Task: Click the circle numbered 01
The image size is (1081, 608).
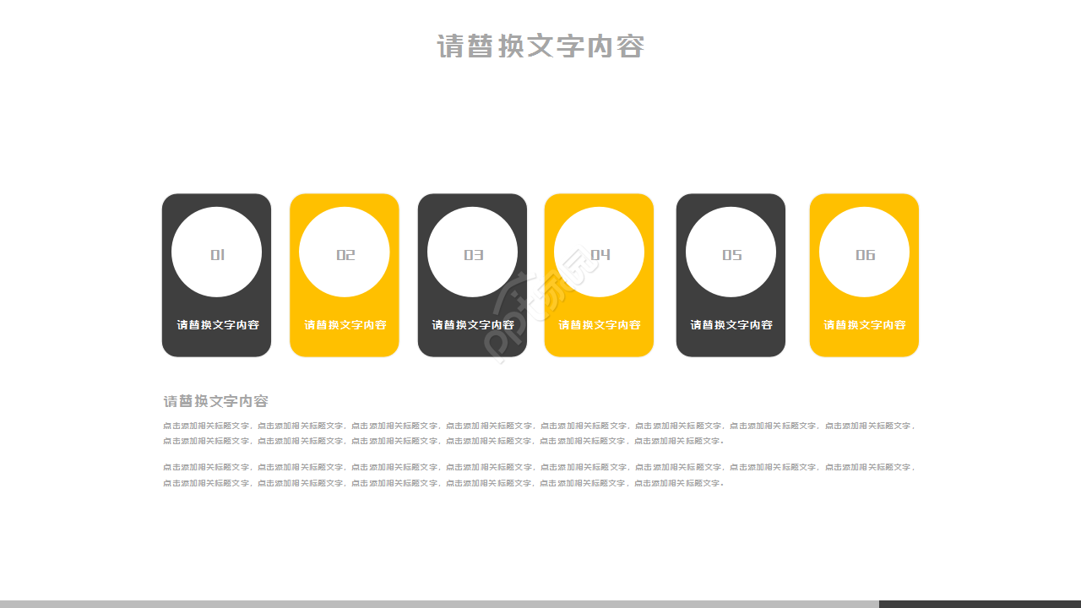Action: click(216, 251)
